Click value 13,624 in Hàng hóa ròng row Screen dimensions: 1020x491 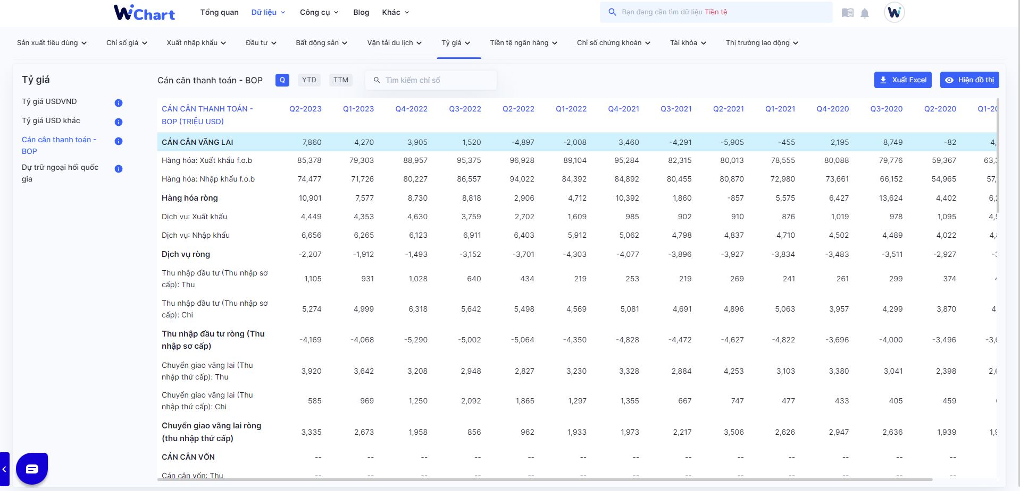891,198
